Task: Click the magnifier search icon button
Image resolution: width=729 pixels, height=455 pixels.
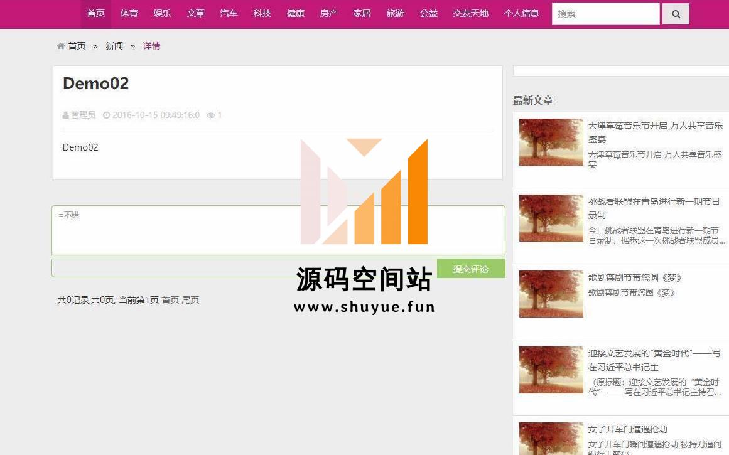Action: pyautogui.click(x=676, y=14)
